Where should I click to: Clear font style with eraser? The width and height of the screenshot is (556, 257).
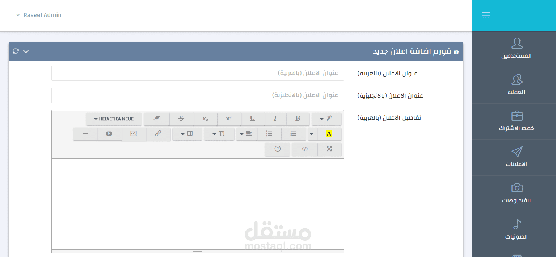click(x=156, y=119)
